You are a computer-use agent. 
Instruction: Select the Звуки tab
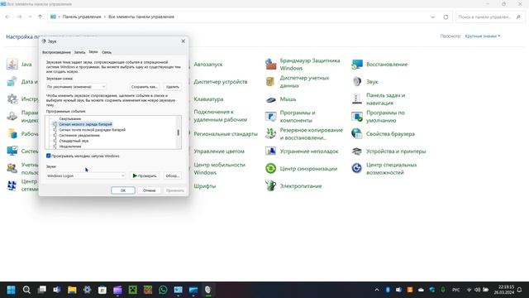pyautogui.click(x=93, y=52)
